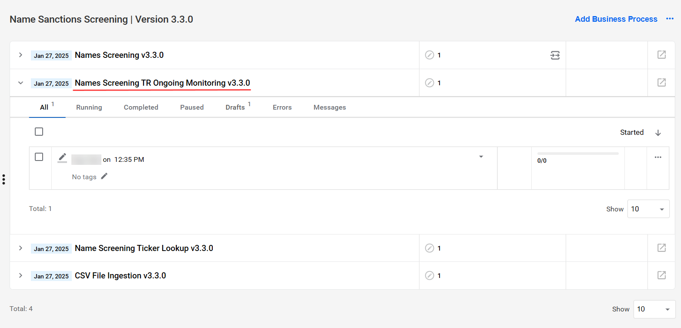Click the 0/0 progress bar
This screenshot has width=681, height=328.
[578, 154]
